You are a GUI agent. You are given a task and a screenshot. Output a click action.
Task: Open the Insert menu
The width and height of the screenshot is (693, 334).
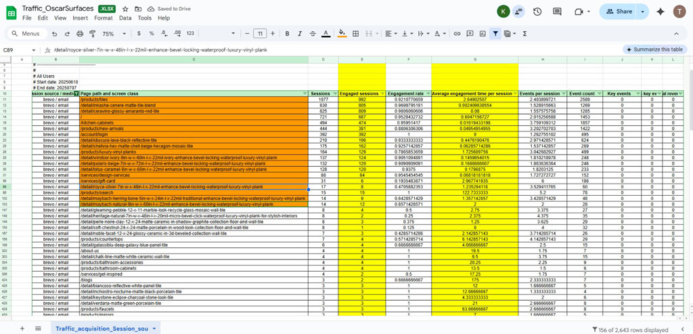coord(81,18)
